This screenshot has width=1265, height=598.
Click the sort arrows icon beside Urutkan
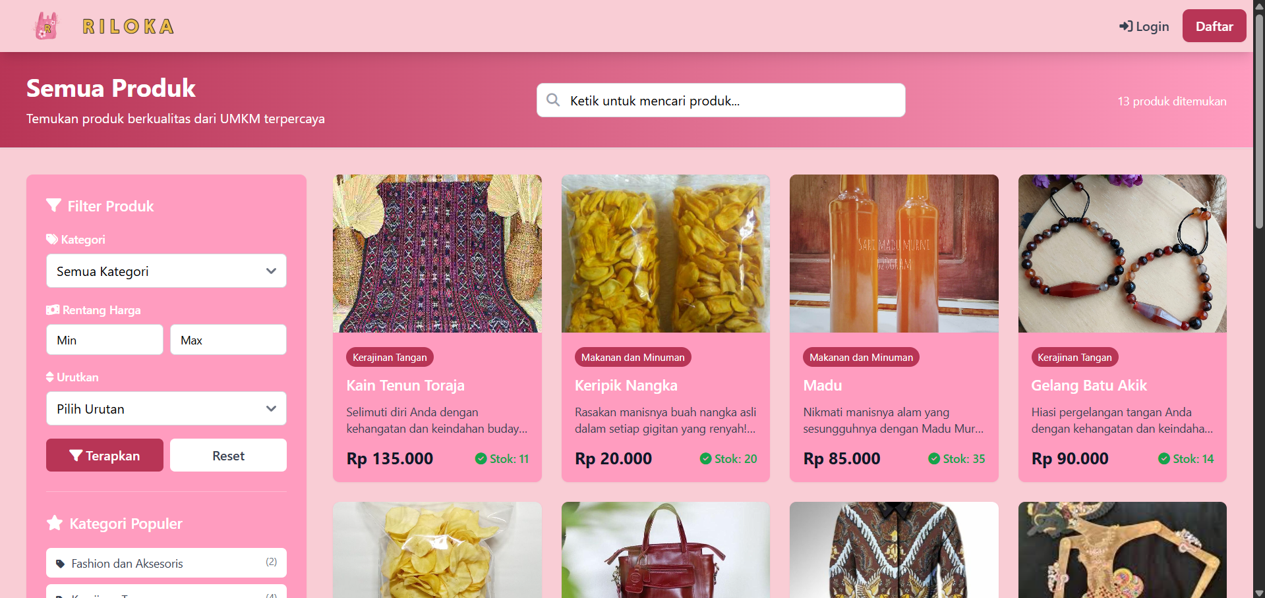pos(50,377)
